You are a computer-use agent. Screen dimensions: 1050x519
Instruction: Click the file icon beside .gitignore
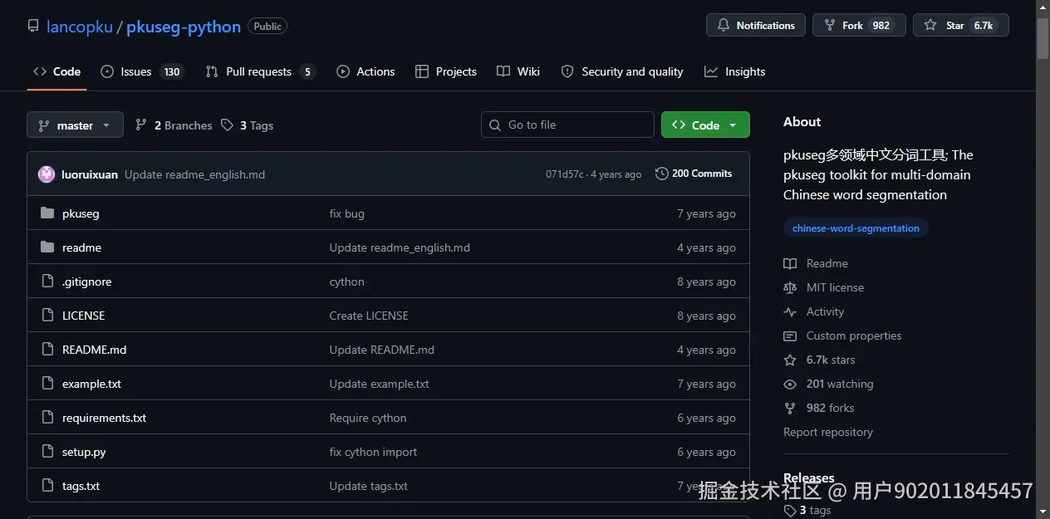pos(47,282)
